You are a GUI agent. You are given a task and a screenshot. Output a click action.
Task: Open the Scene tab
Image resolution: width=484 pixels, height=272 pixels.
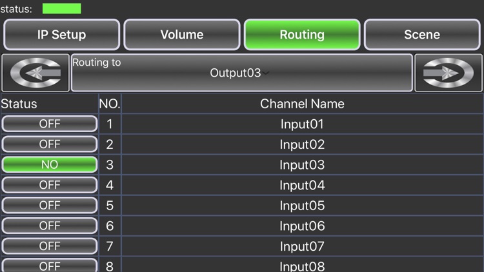coord(422,35)
